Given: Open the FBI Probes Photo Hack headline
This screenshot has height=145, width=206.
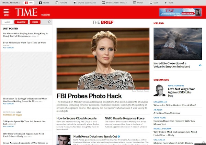Looking at the screenshot, I should (x=89, y=96).
